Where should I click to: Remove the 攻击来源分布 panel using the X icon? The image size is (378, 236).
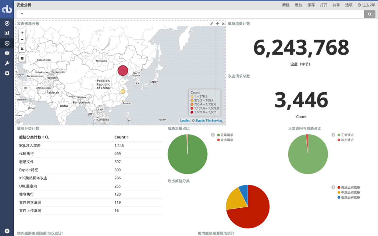(x=223, y=24)
